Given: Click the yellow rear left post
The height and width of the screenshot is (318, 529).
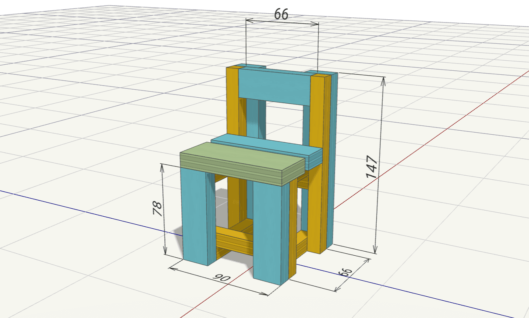Looking at the screenshot, I should pyautogui.click(x=232, y=101).
